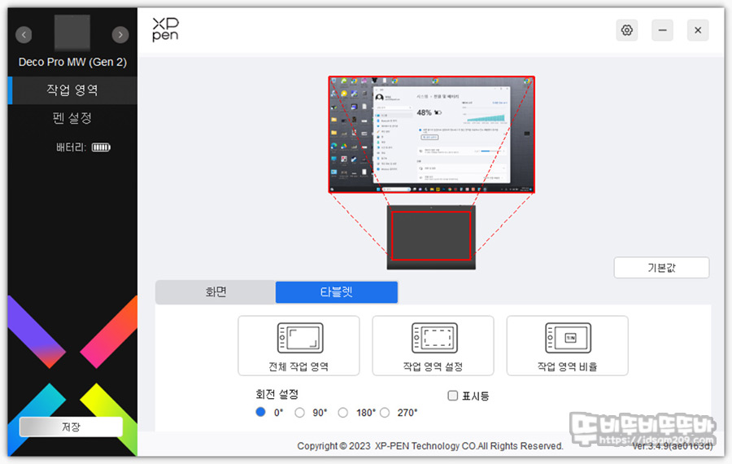
Task: Click the 회전 설정 label
Action: (277, 394)
